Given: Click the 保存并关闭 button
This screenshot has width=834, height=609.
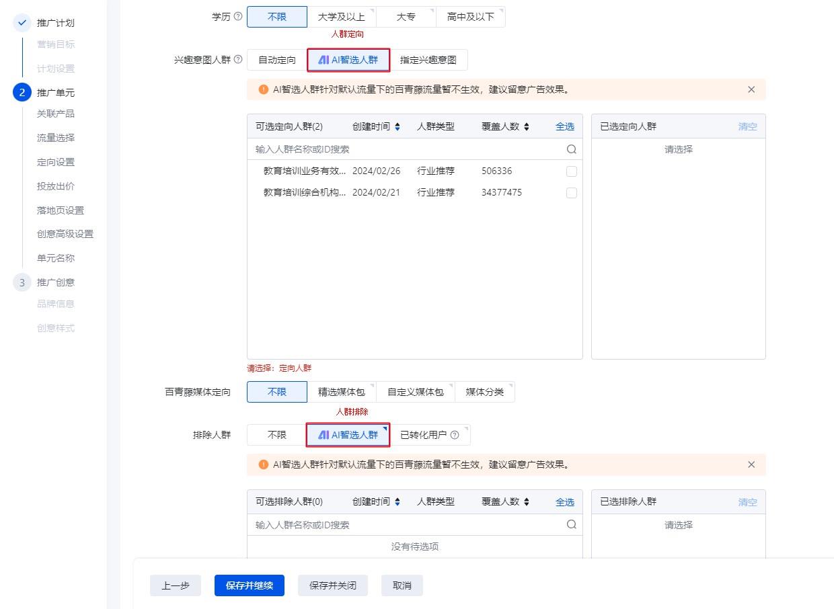Looking at the screenshot, I should coord(333,585).
